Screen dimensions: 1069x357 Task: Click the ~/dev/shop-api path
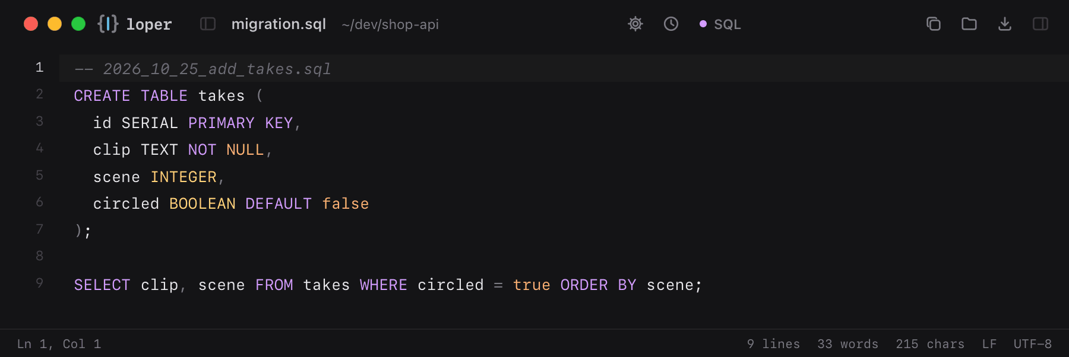[x=390, y=24]
